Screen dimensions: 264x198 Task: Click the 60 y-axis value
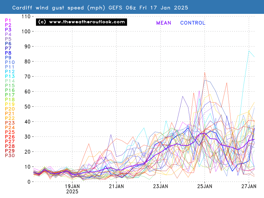(x=27, y=92)
